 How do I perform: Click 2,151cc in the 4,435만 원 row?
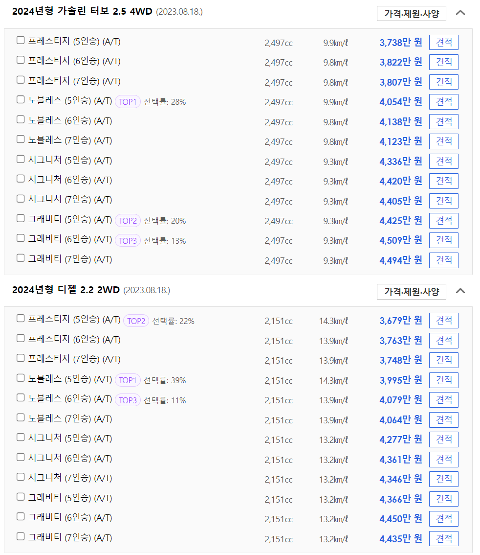pos(279,539)
